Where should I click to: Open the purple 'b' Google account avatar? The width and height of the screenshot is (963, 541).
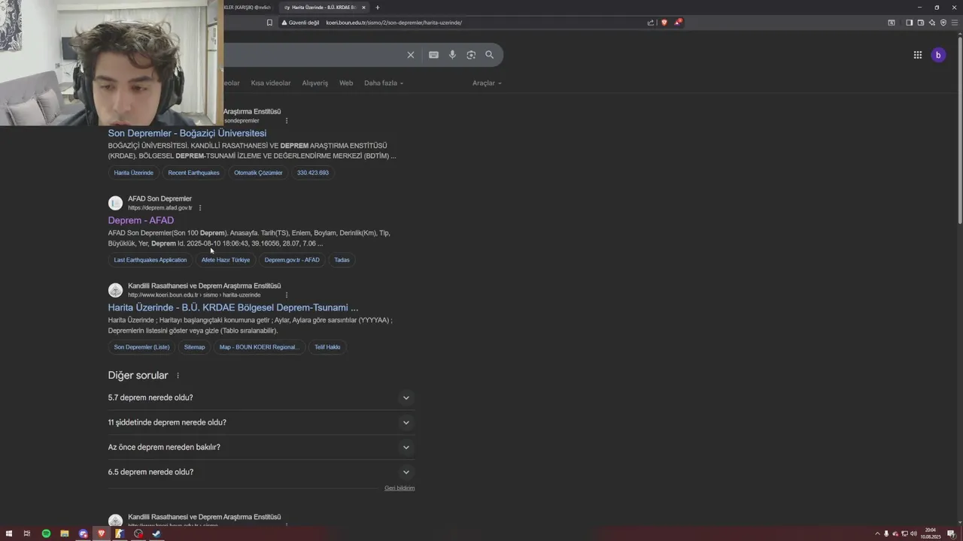click(x=938, y=55)
